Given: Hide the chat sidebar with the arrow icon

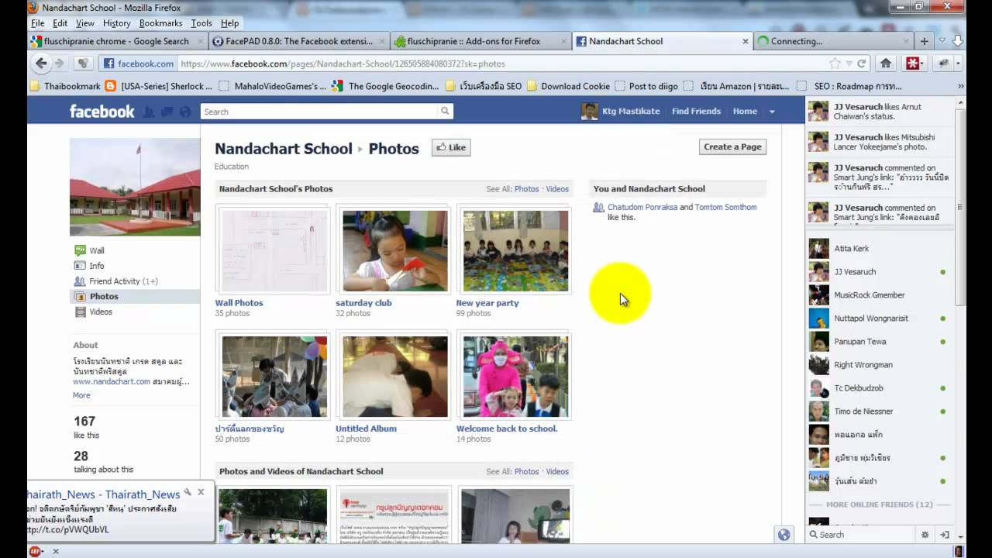Looking at the screenshot, I should click(945, 535).
